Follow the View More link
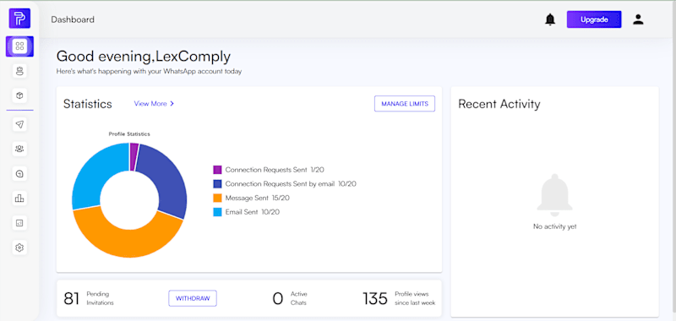The width and height of the screenshot is (676, 321). [x=154, y=103]
